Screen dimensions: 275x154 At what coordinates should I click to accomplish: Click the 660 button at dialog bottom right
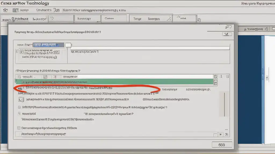point(222,145)
